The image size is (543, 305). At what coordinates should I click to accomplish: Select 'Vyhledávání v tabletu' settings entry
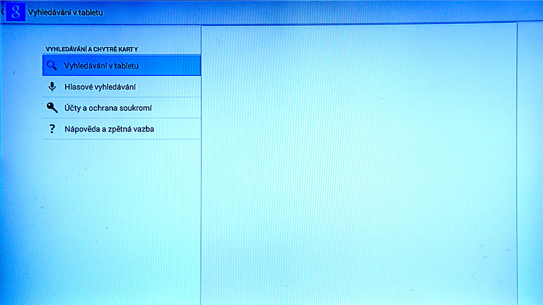point(122,66)
